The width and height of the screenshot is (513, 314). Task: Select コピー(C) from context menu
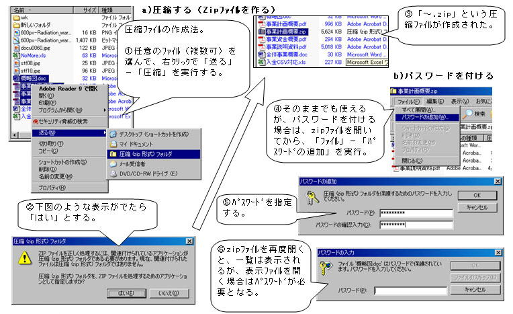(48, 151)
